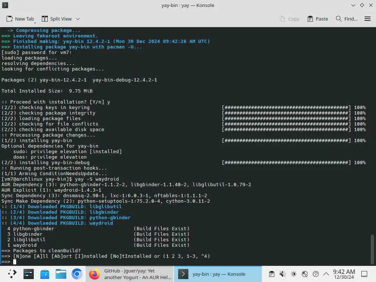Click the '[N]one [A]ll [Ab]ort' options line

coord(106,256)
